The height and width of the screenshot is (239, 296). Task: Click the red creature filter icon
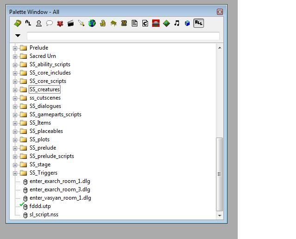point(60,23)
